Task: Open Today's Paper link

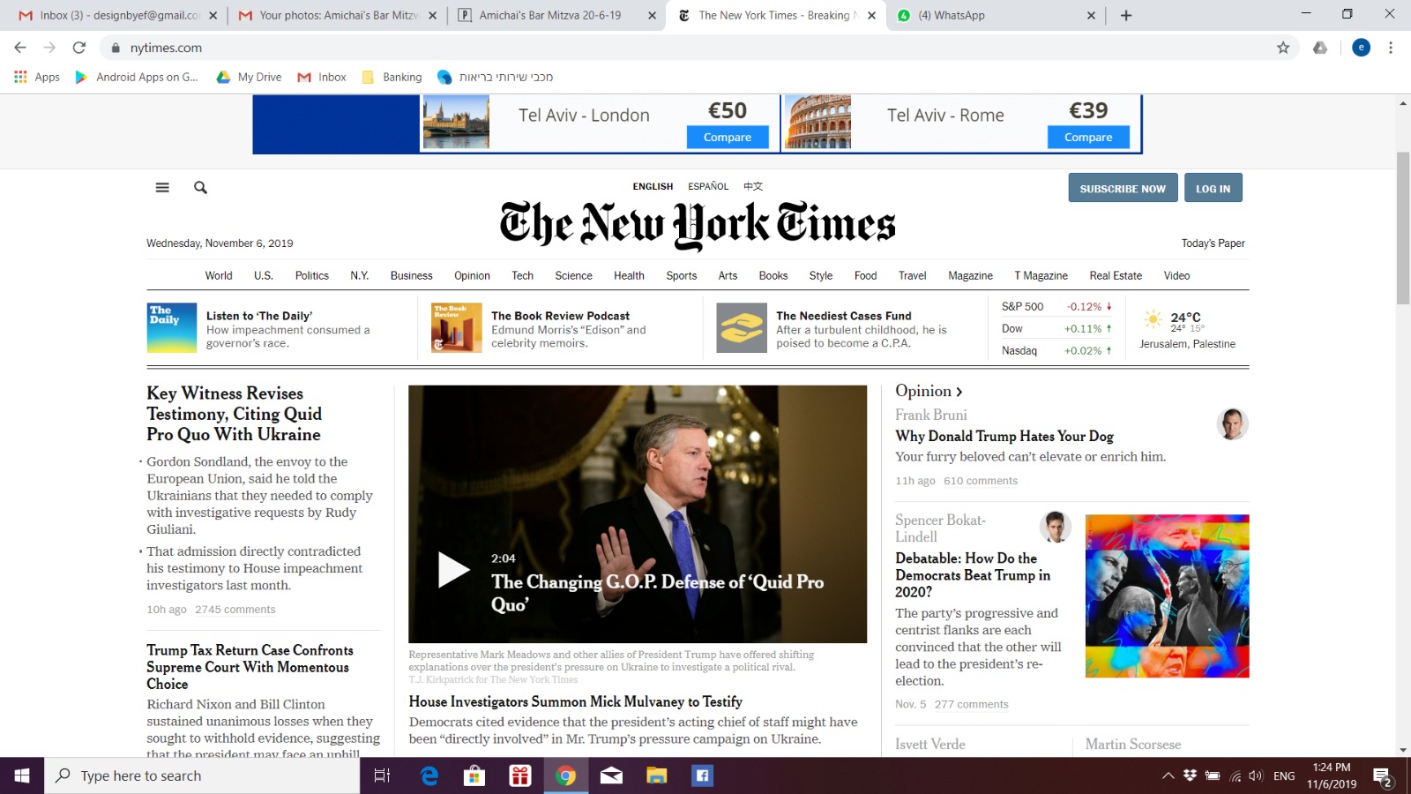Action: [1213, 243]
